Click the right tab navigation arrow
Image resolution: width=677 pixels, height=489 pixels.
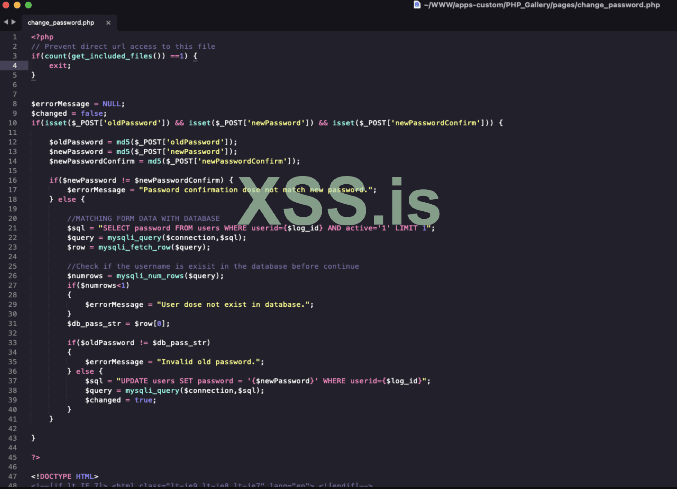click(x=13, y=22)
